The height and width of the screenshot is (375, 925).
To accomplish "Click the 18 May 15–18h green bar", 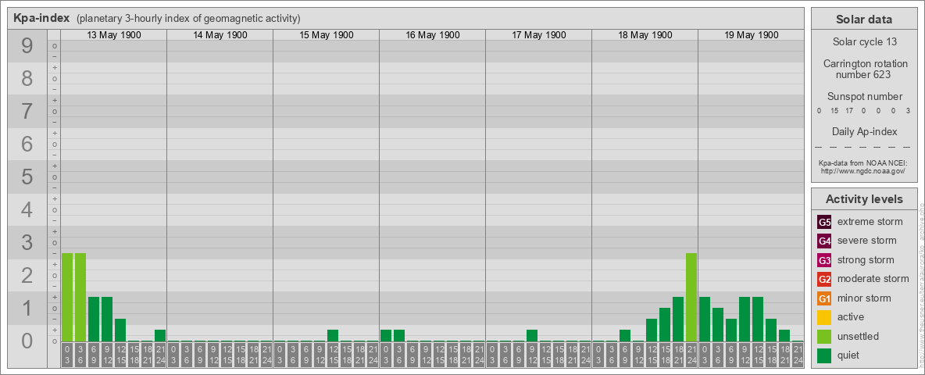I will coord(665,325).
